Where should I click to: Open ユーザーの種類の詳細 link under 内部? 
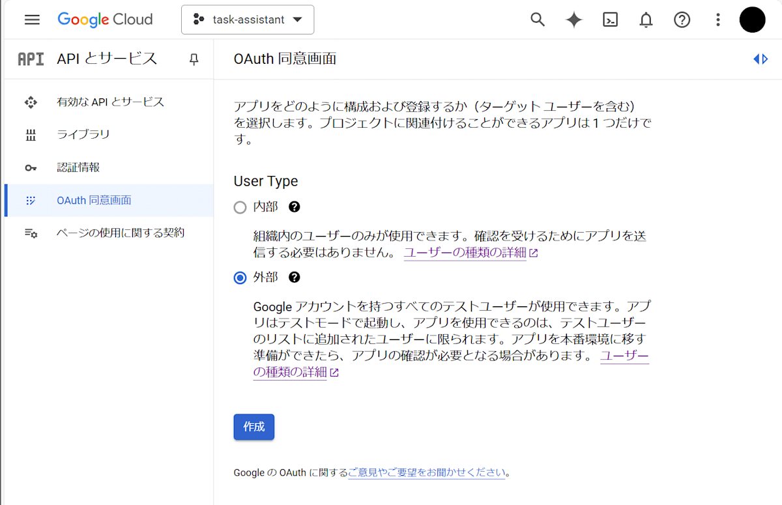point(471,253)
